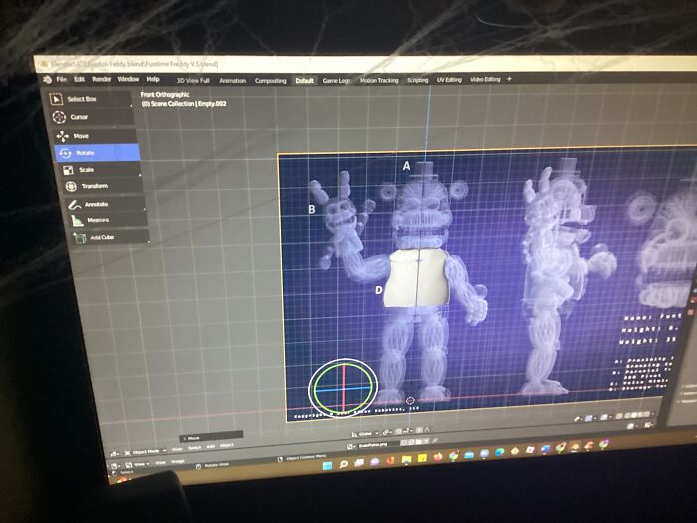Open the viewport Object menu
Image resolution: width=697 pixels, height=523 pixels.
pos(227,445)
